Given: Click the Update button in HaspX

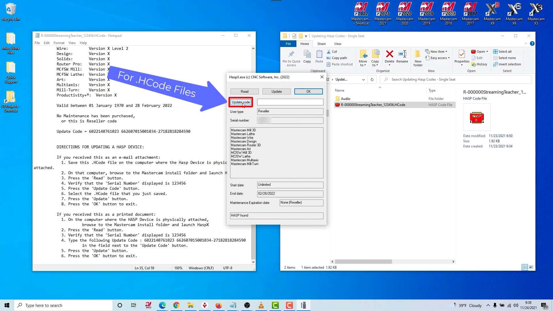Looking at the screenshot, I should click(276, 92).
